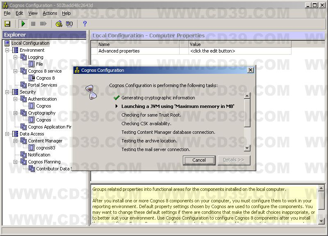Click 'Checking for same Trust Root.' text
Screen dimensions: 328x236
click(151, 115)
